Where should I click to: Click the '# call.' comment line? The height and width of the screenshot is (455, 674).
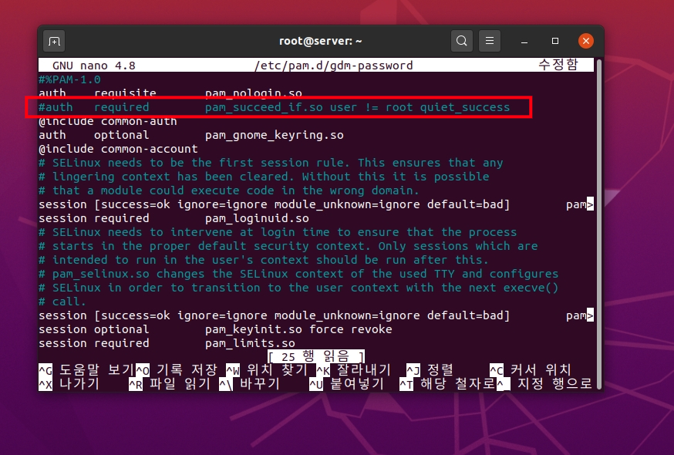(62, 301)
